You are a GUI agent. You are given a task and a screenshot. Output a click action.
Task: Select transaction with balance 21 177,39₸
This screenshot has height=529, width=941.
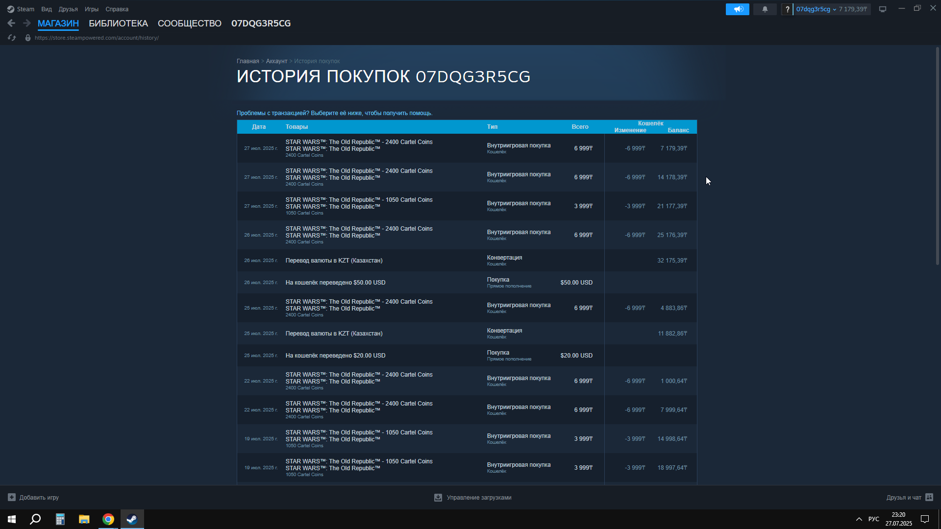coord(467,206)
